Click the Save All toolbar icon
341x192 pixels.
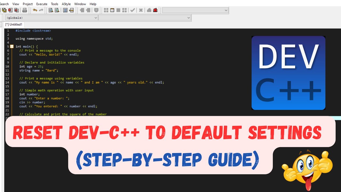[x=4, y=10]
